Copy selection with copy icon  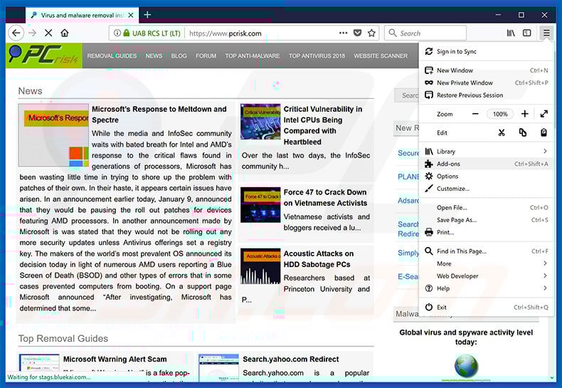pyautogui.click(x=523, y=132)
